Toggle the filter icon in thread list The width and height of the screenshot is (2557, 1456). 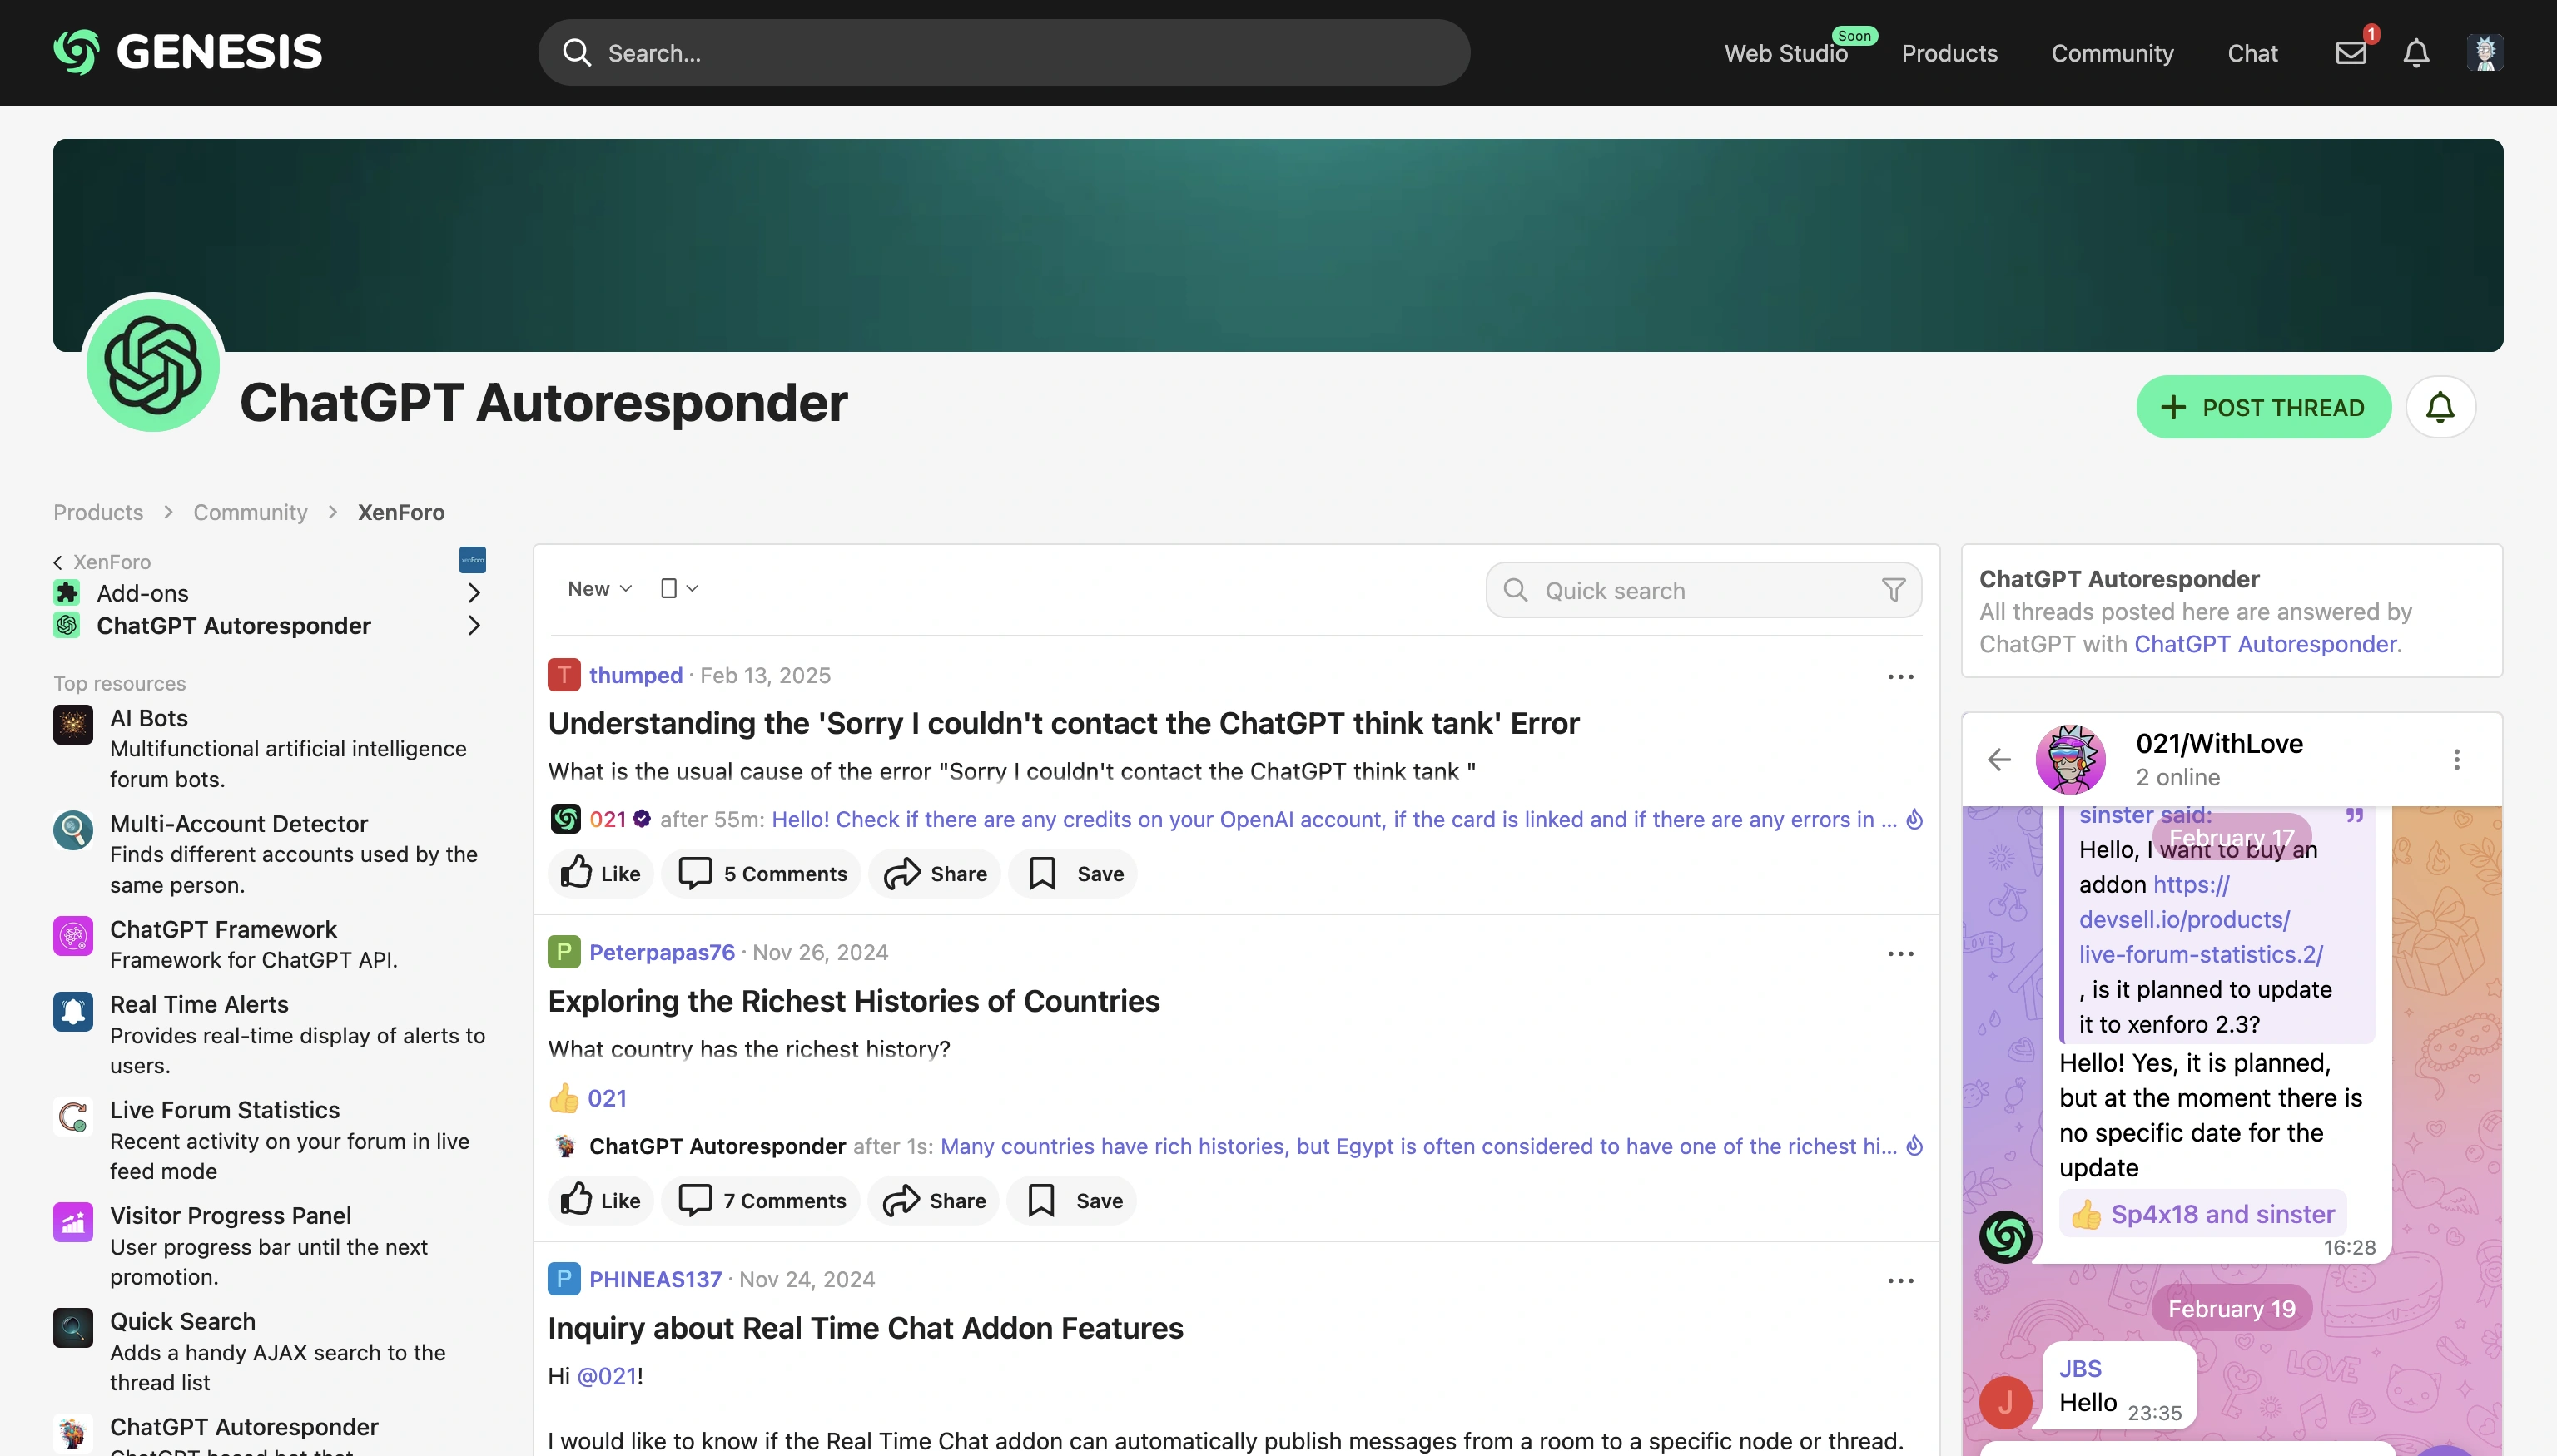(1895, 588)
